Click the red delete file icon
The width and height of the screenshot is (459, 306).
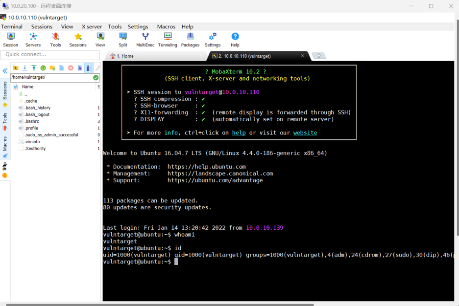pos(71,68)
